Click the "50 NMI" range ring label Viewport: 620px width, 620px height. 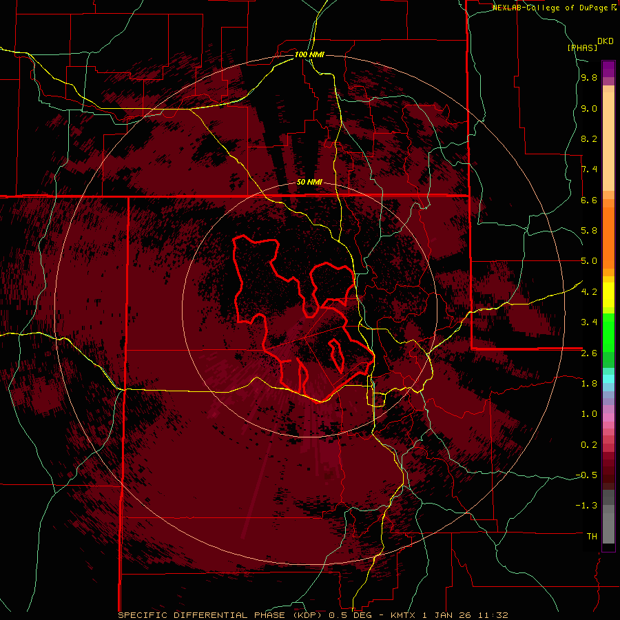pyautogui.click(x=309, y=183)
